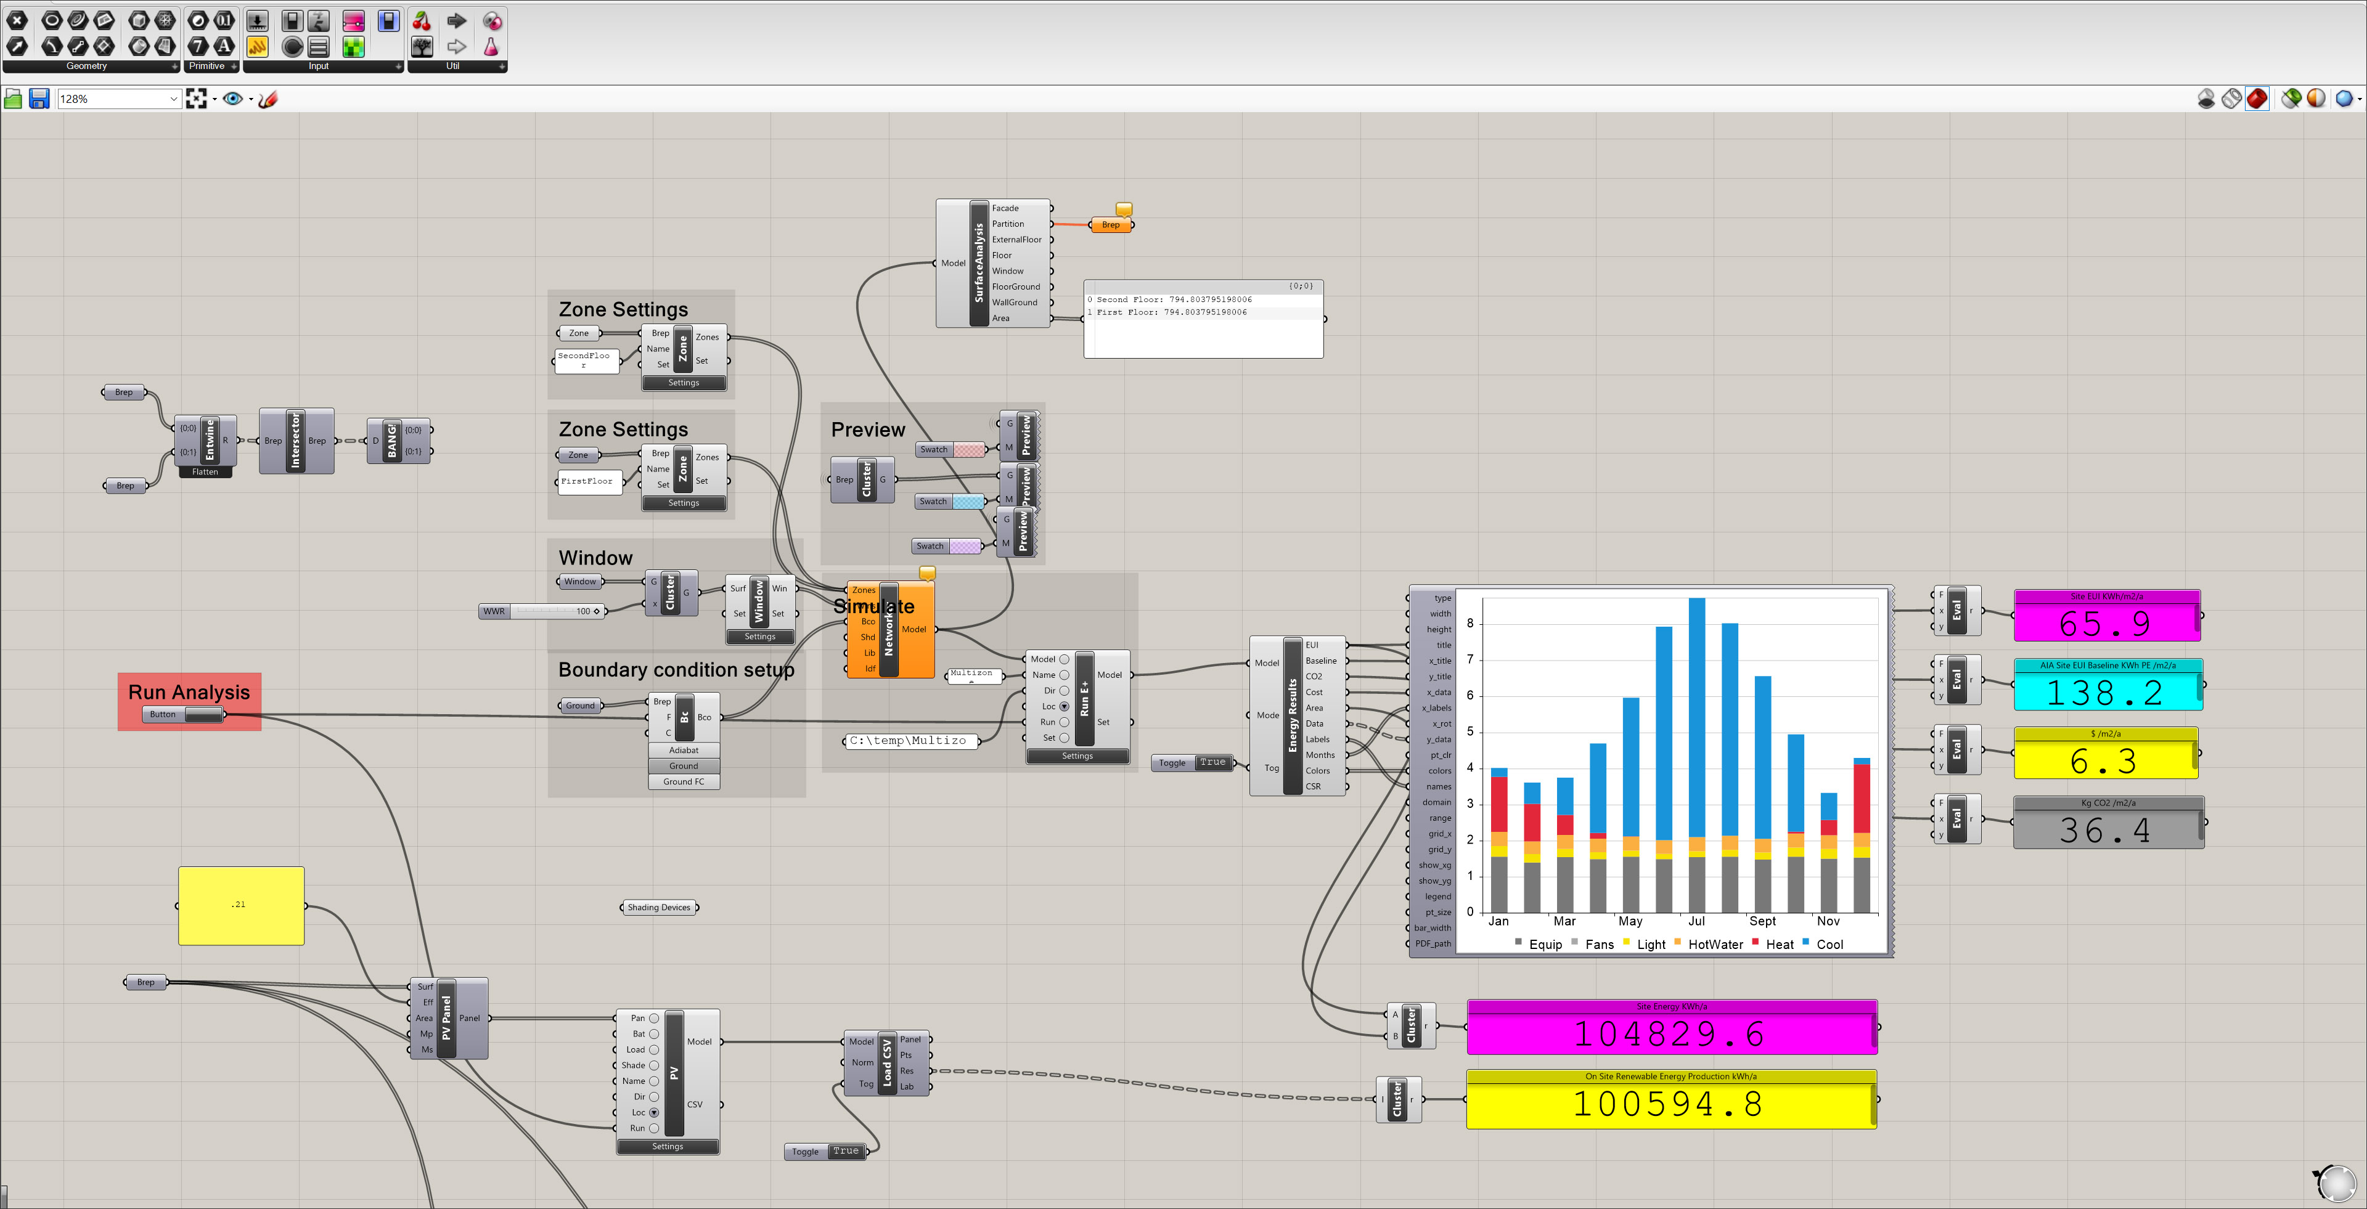This screenshot has width=2367, height=1209.
Task: Click the Primitive panel label
Action: click(x=206, y=66)
